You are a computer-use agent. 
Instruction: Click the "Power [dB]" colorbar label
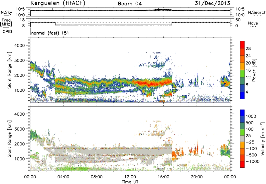coord(254,70)
